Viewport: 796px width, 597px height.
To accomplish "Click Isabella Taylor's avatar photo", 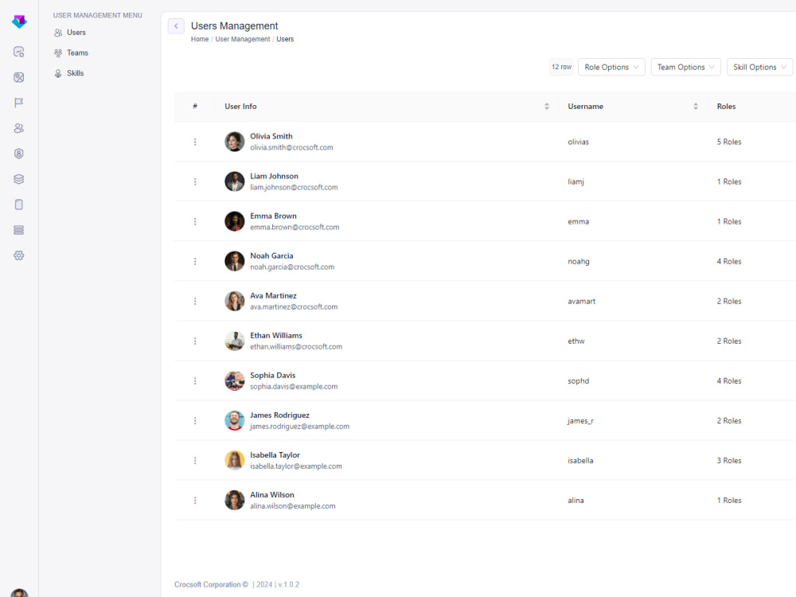I will pyautogui.click(x=235, y=460).
